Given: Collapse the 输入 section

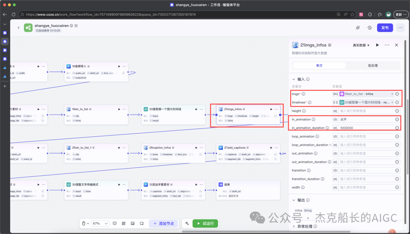Looking at the screenshot, I should pyautogui.click(x=293, y=79).
